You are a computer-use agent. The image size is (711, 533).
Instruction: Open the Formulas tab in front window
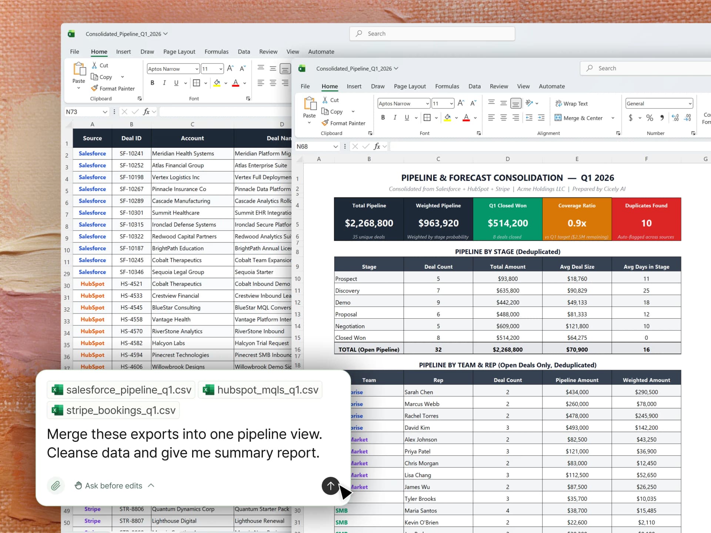[x=447, y=86]
